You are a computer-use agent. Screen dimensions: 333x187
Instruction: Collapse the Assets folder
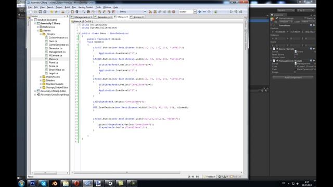pyautogui.click(x=38, y=31)
